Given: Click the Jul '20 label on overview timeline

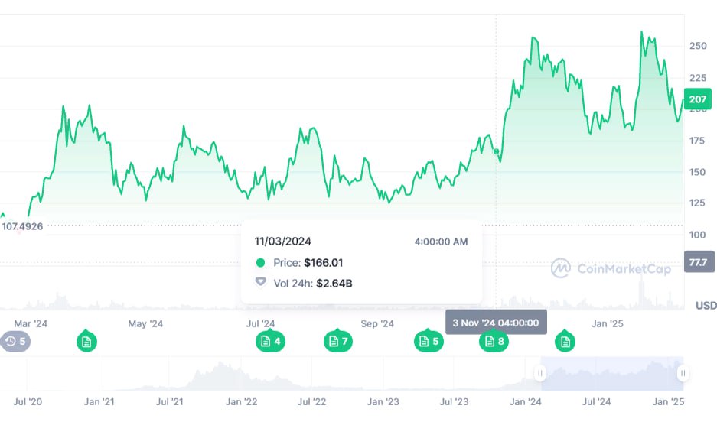Looking at the screenshot, I should click(x=28, y=402).
